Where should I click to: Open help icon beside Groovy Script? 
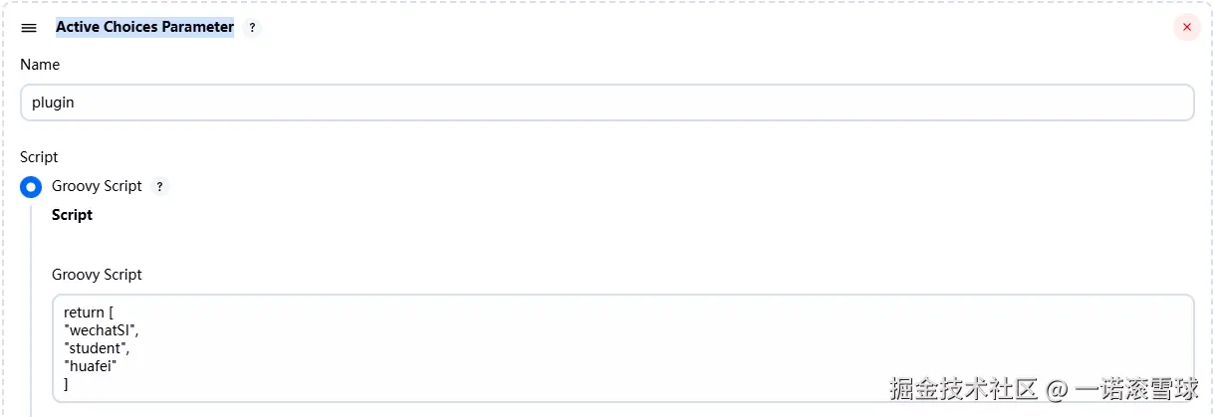coord(160,186)
